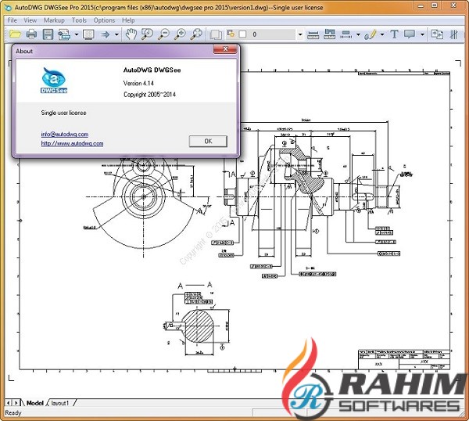Click the 'AutoDWG DWGSee' heading in dialog

point(152,70)
